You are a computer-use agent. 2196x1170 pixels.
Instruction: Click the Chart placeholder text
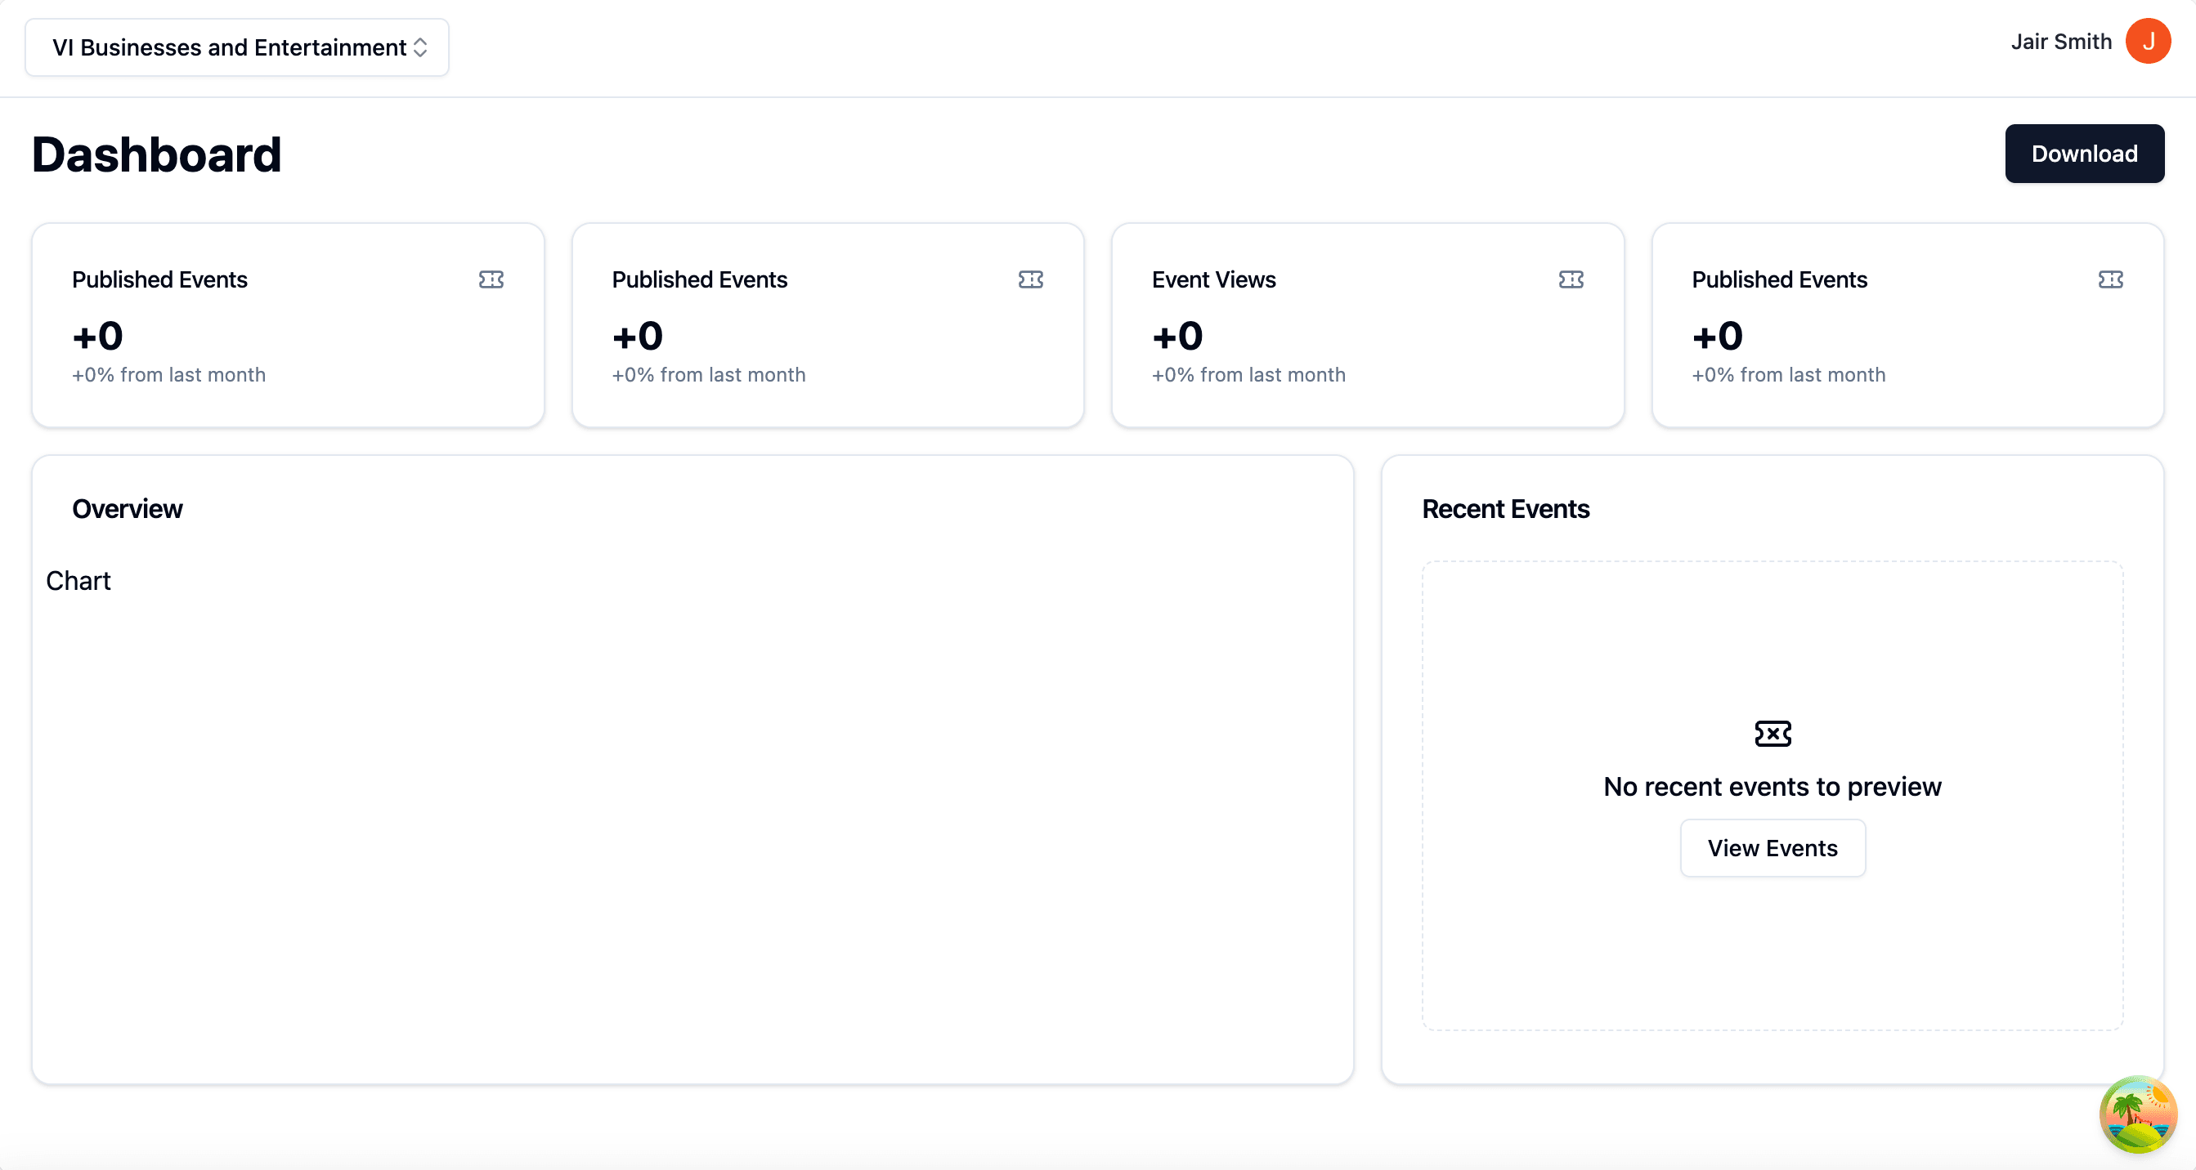[78, 580]
